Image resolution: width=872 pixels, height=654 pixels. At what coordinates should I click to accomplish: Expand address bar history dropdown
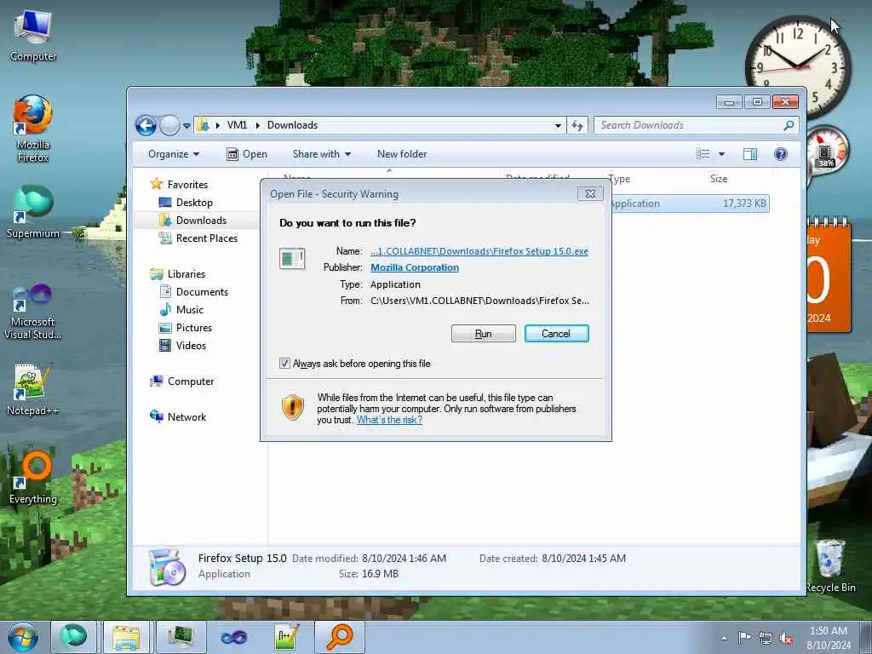coord(558,126)
